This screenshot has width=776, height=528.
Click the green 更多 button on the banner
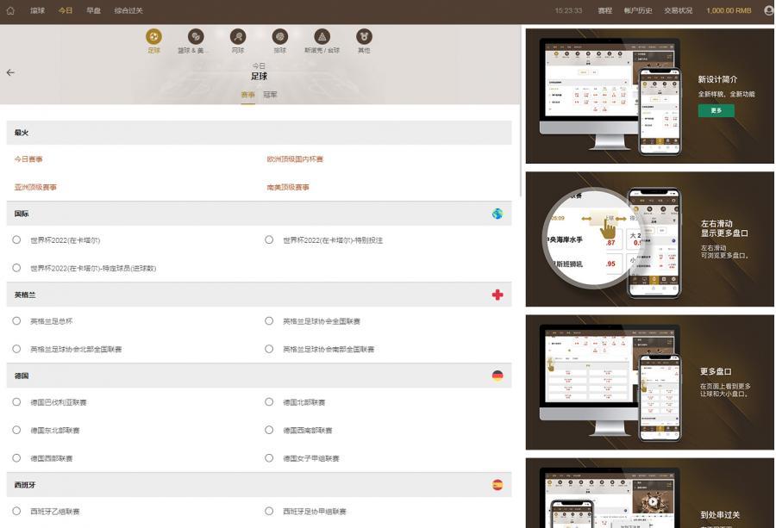(x=716, y=110)
